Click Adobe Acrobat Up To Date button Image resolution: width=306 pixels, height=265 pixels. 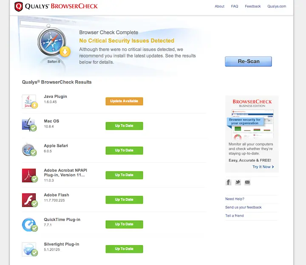[124, 175]
